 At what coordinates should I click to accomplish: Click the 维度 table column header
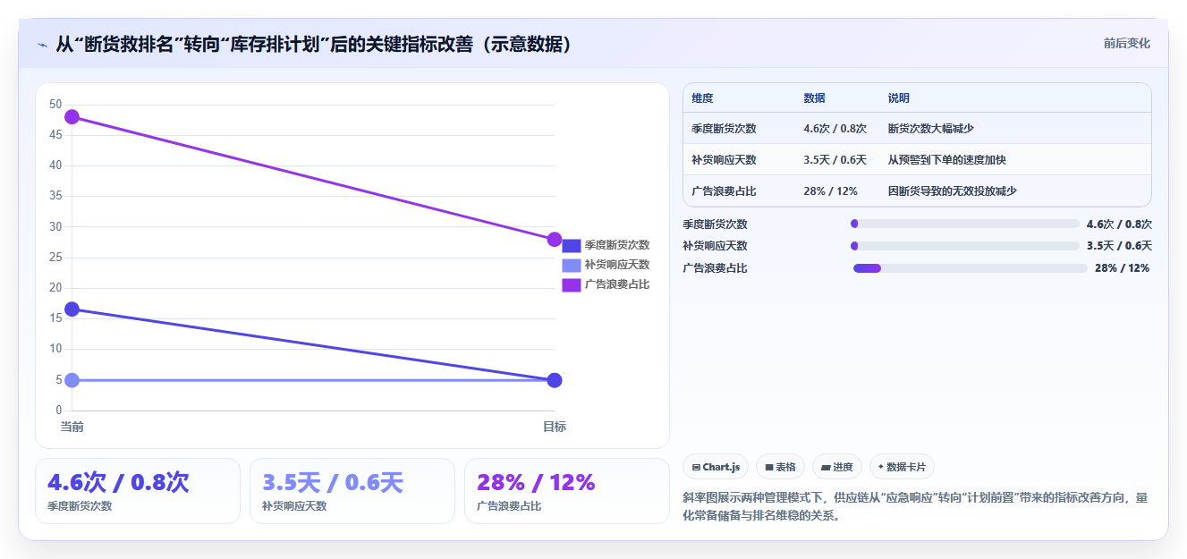[702, 98]
